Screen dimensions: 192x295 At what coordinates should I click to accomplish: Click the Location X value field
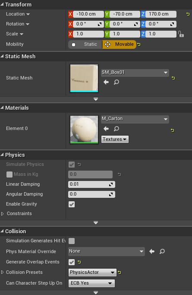coord(88,14)
